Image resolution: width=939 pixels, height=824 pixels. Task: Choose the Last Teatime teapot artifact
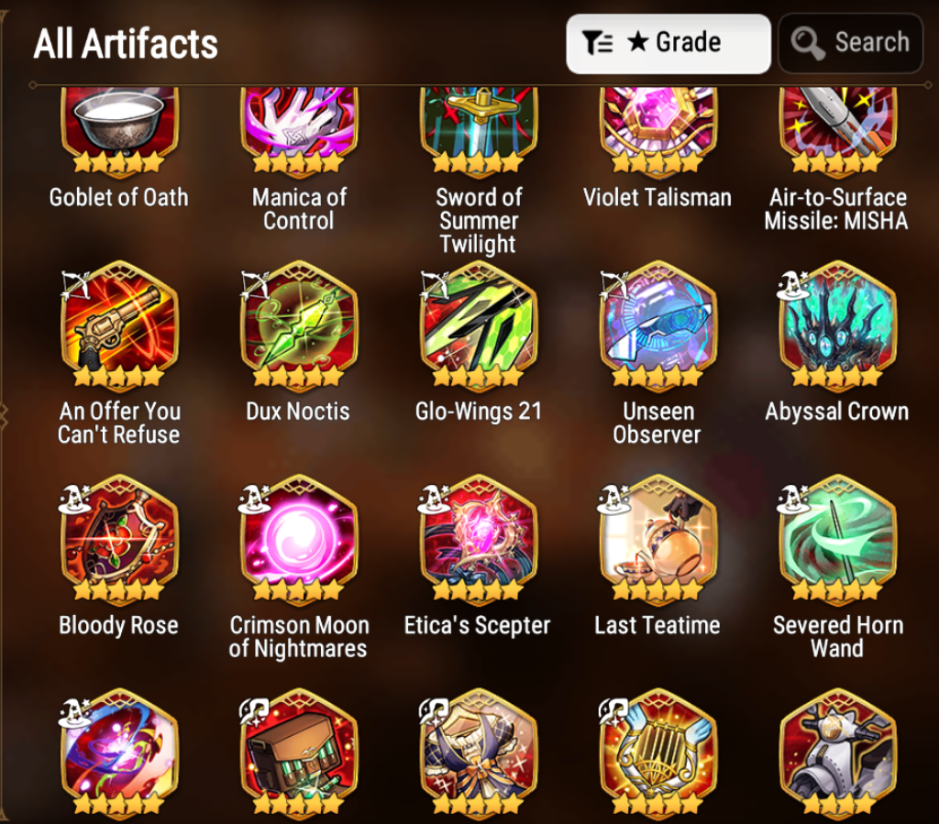tap(658, 540)
